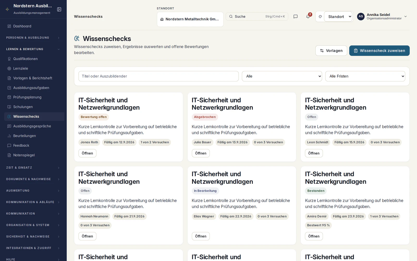Click Wissenscheck zuweisen button
This screenshot has width=417, height=261.
click(x=379, y=51)
